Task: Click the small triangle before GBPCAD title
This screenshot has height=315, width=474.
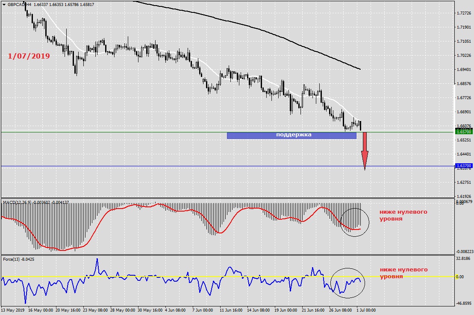Action: tap(3, 4)
